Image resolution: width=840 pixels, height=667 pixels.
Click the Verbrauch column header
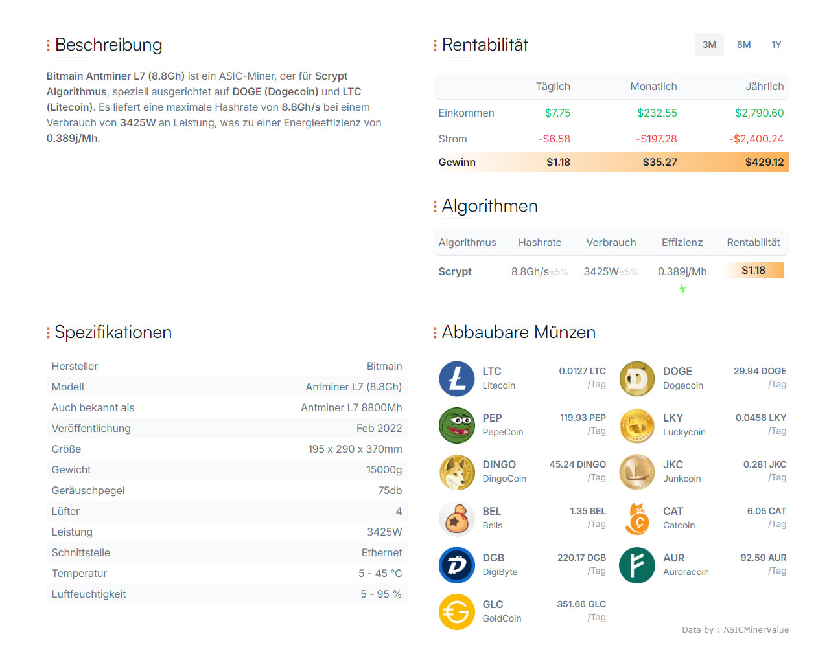pos(611,242)
